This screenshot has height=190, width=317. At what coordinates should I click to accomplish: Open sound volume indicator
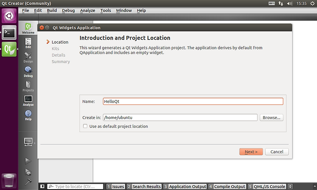[290, 4]
